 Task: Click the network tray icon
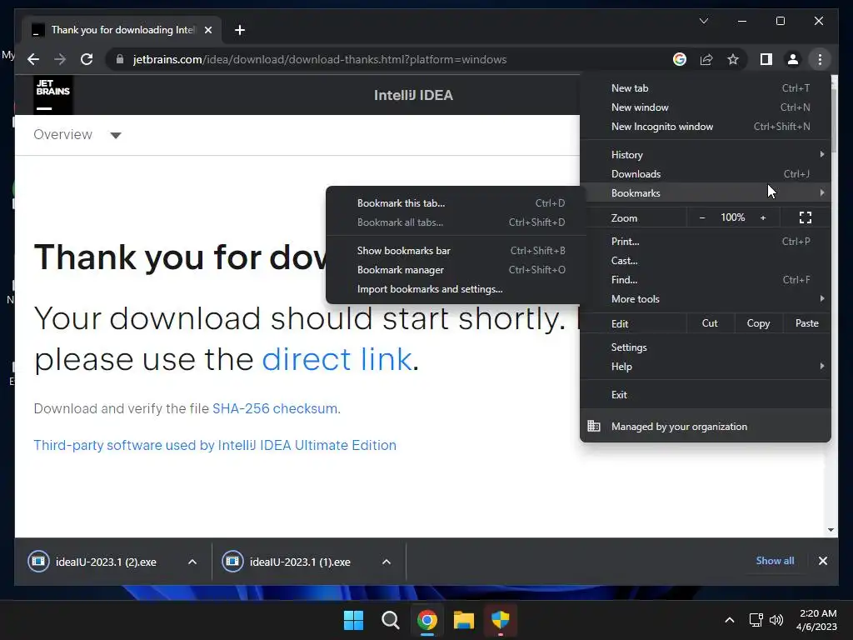756,620
